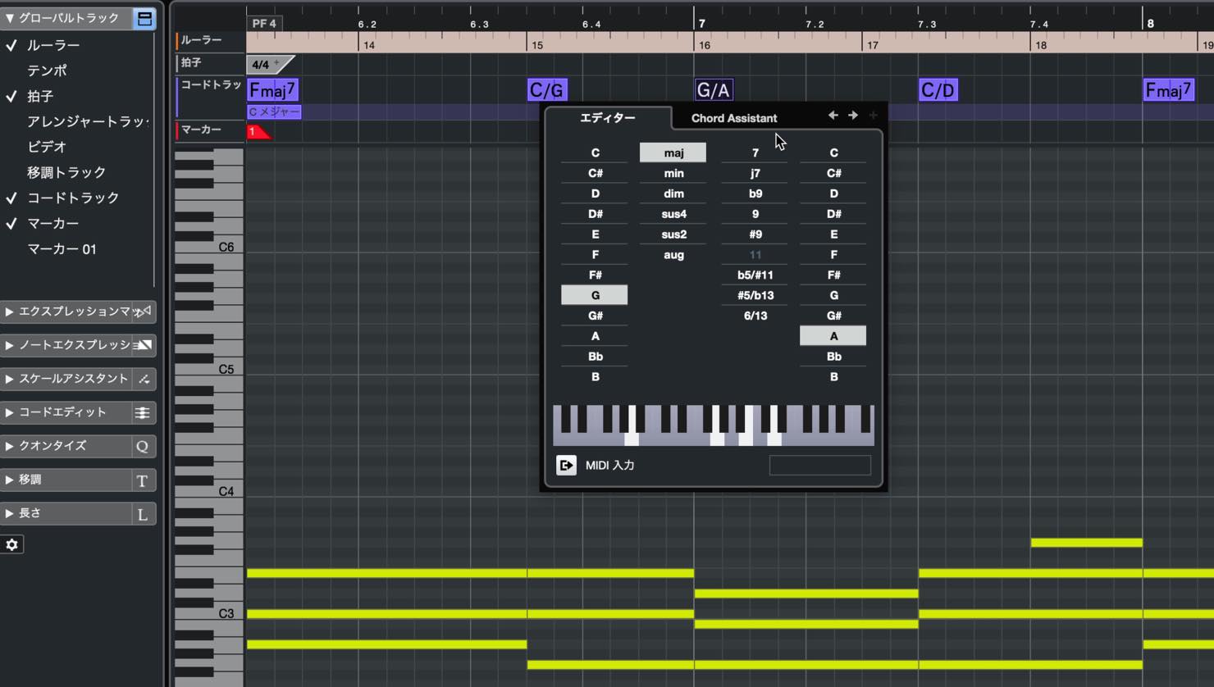Toggle the ルーラー track checkmark

tap(11, 45)
